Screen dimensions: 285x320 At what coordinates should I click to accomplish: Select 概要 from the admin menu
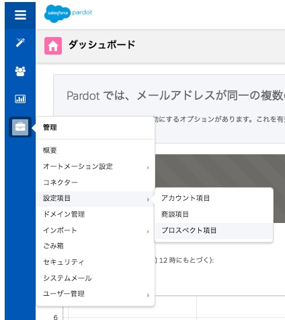click(50, 150)
